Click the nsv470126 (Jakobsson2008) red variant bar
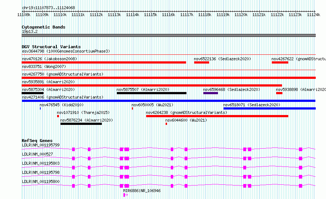Viewport: 326px width, 199px height. (104, 62)
